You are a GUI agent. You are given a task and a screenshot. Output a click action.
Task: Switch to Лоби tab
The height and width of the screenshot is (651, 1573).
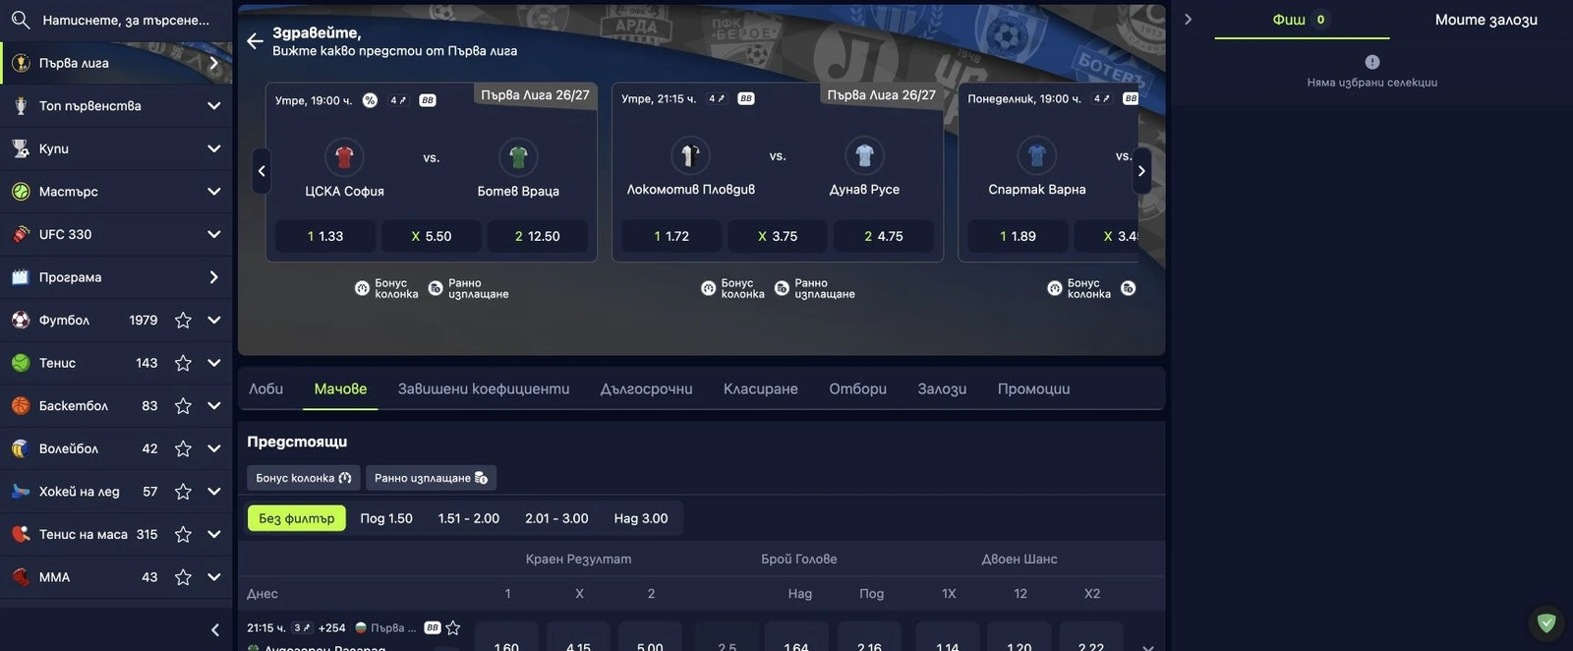click(265, 389)
